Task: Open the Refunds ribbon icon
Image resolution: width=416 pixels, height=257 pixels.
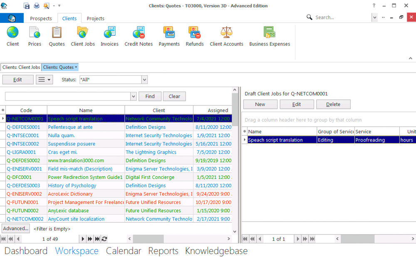Action: point(194,36)
